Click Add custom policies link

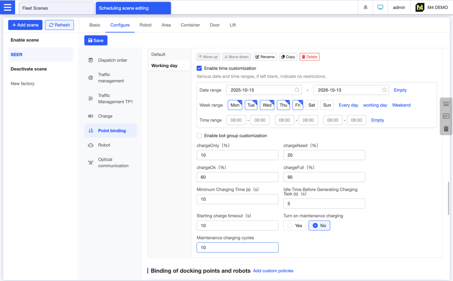pos(273,270)
